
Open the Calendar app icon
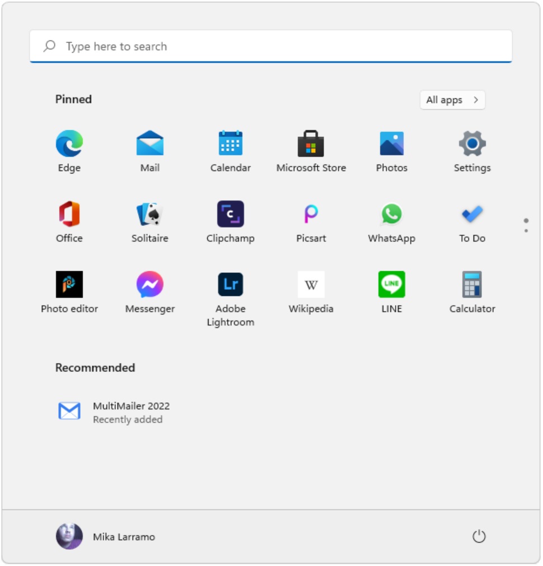[x=231, y=143]
